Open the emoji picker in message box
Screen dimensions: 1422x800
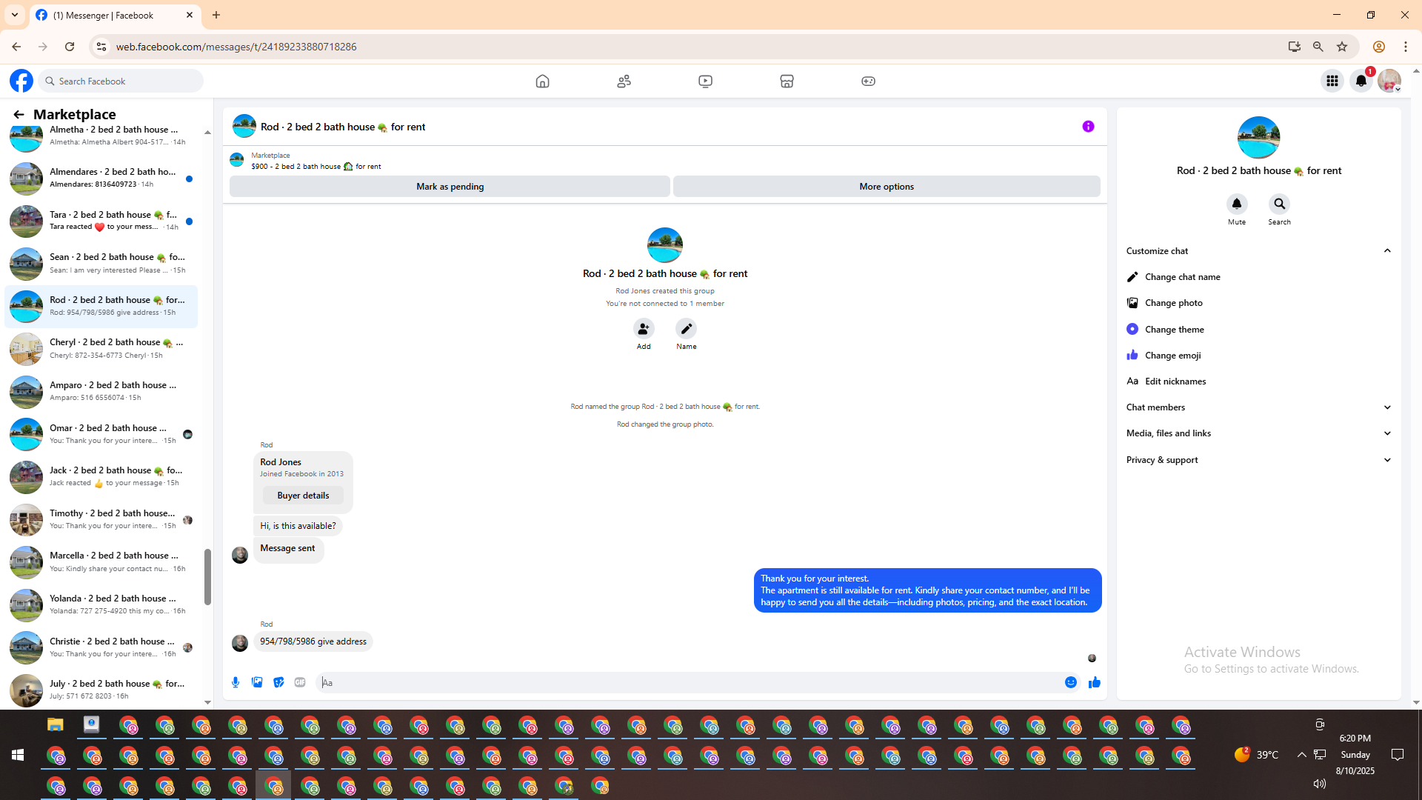coord(1070,682)
